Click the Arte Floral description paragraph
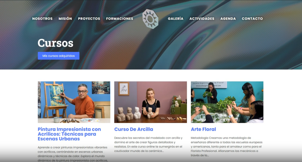Screen dimensions: 302x162 pyautogui.click(x=226, y=146)
